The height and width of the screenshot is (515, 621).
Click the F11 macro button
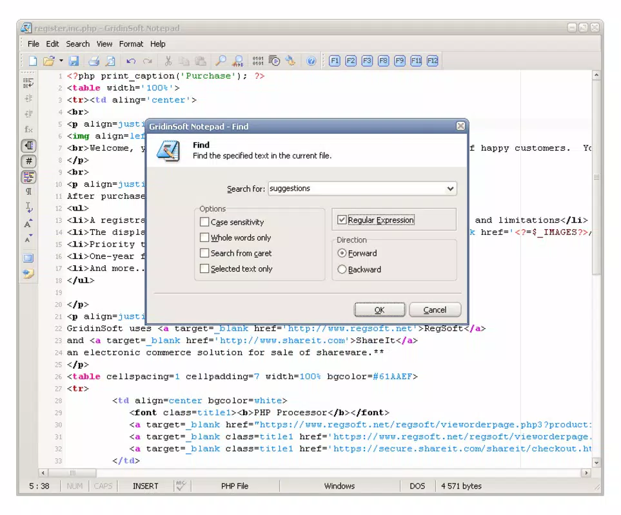click(416, 61)
